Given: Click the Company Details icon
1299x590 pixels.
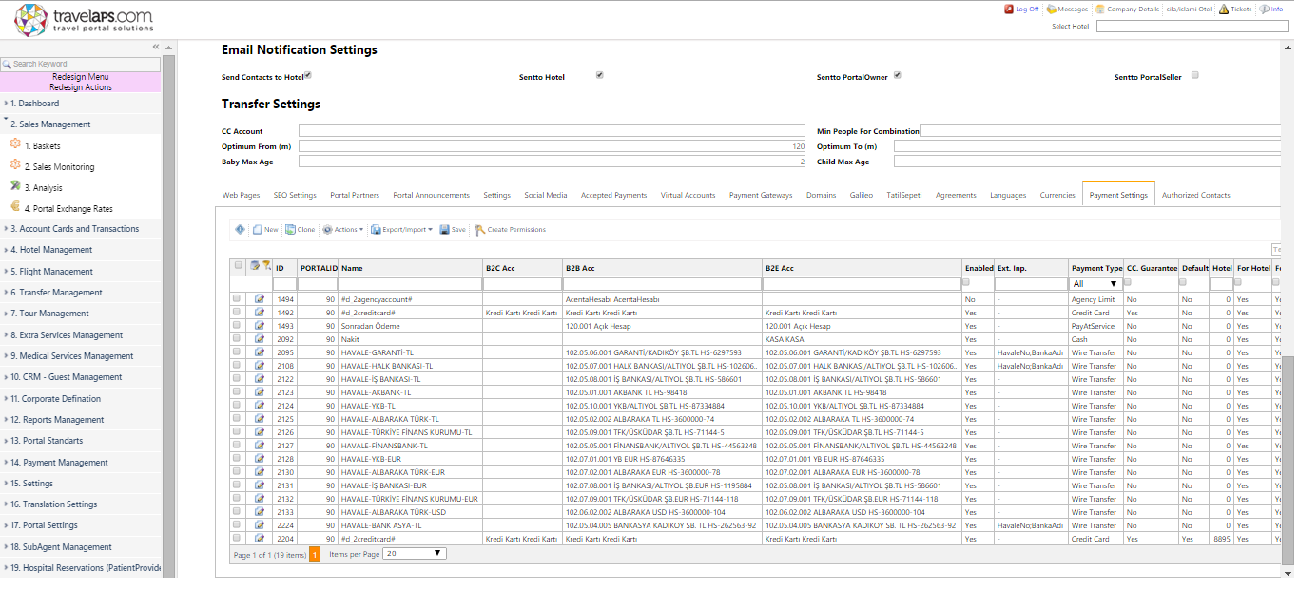Looking at the screenshot, I should [x=1100, y=9].
